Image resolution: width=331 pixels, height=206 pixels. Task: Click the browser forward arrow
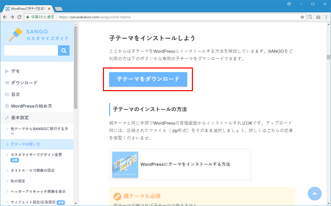12,17
